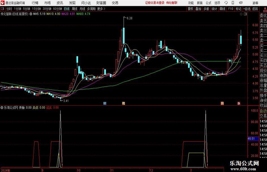Open the 公式 menu
The image size is (267, 172).
pos(209,3)
